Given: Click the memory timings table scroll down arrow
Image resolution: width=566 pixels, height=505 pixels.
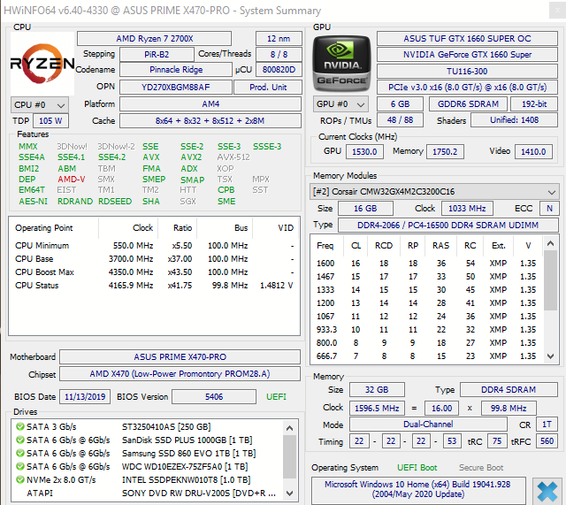Looking at the screenshot, I should coord(550,356).
